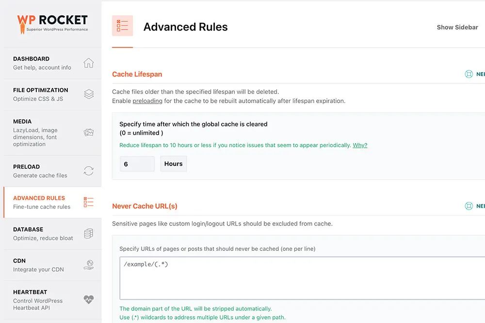Open the Why? link about cache lifespan

[x=360, y=145]
